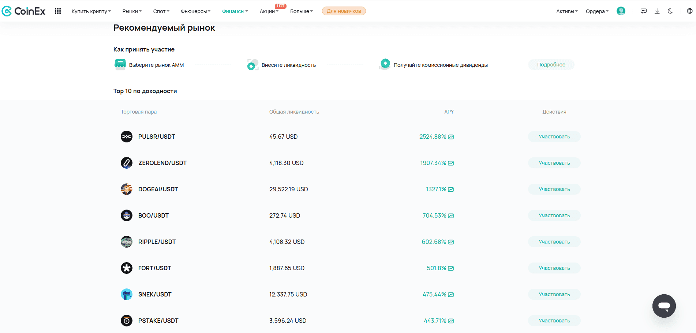Click the download app icon
Screen dimensions: 696x333
tap(657, 11)
